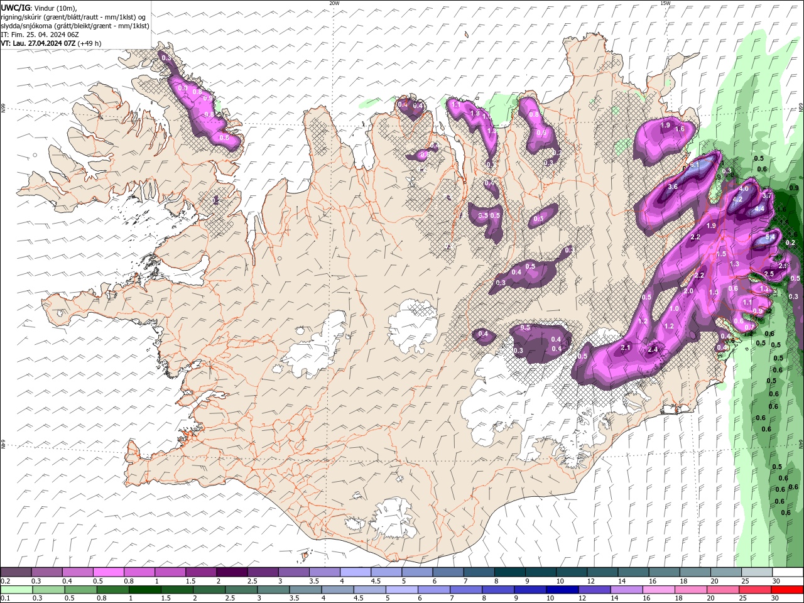Click the deep blue rain-scale swatch labelled 10

(563, 589)
